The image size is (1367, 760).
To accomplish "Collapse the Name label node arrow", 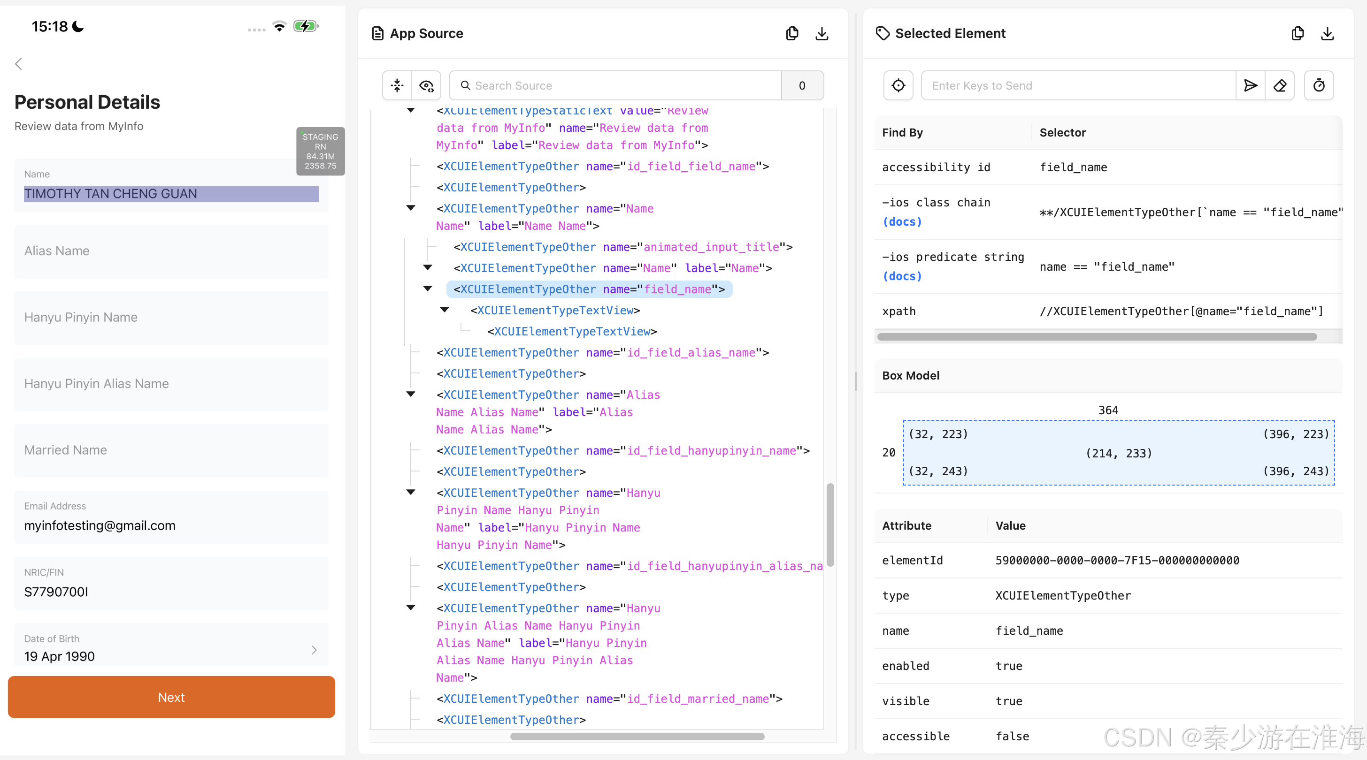I will click(x=428, y=267).
